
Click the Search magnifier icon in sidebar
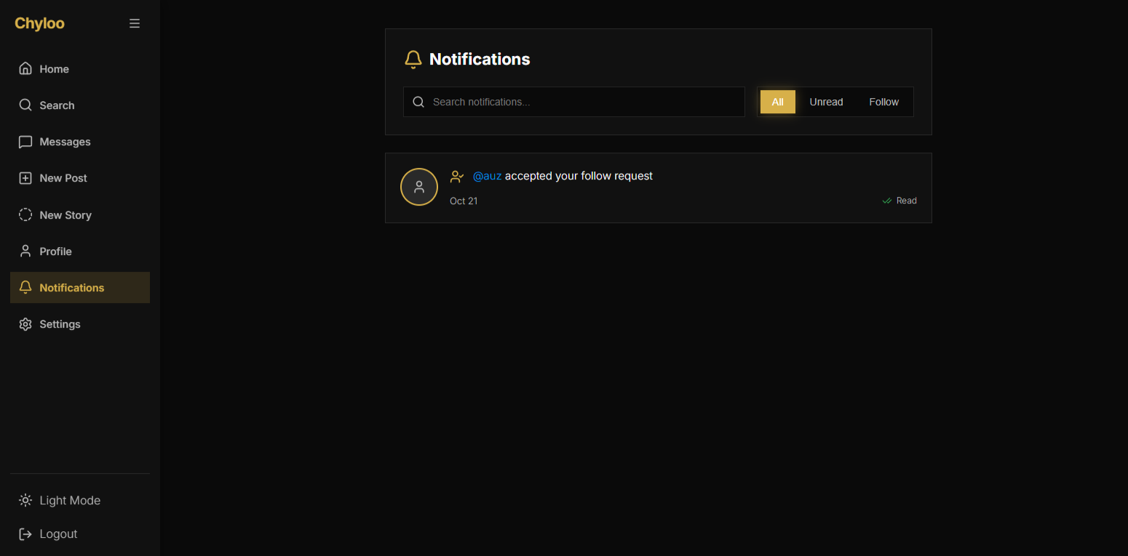tap(25, 105)
